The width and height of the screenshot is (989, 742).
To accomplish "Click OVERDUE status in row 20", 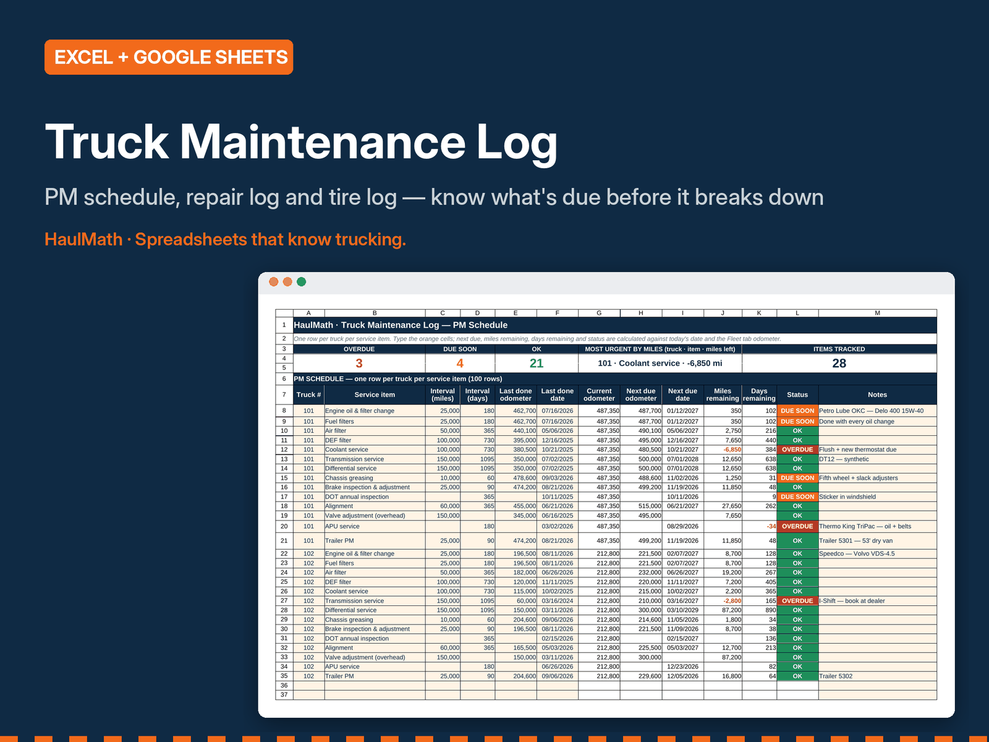I will click(797, 526).
